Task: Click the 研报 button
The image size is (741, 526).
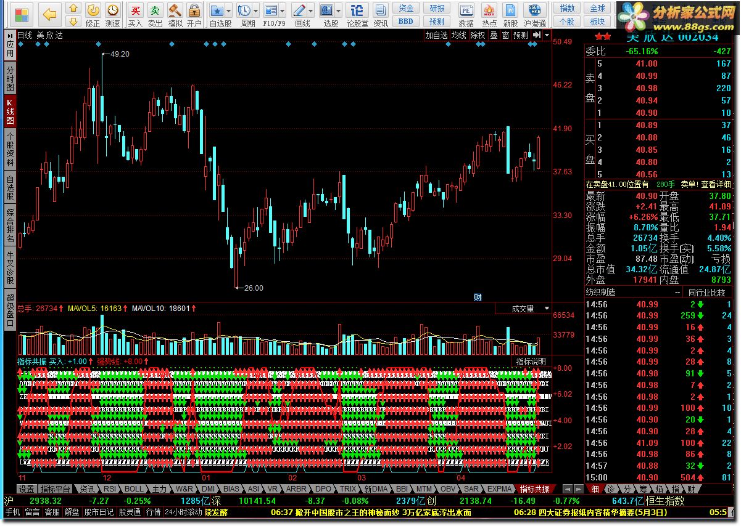Action: click(x=437, y=8)
